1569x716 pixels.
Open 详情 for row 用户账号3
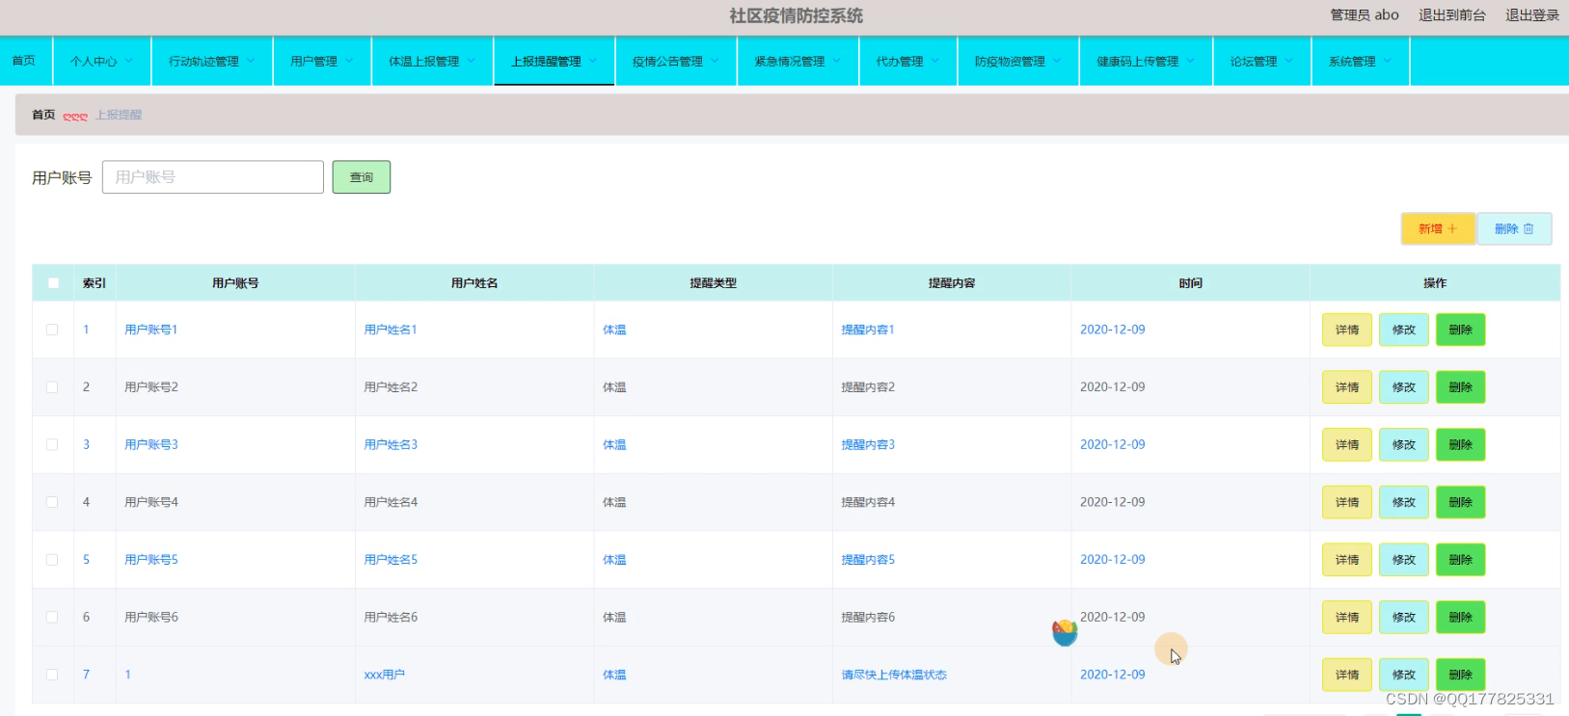1347,445
